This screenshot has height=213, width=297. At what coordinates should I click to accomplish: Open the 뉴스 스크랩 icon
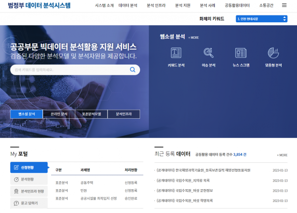coord(241,52)
